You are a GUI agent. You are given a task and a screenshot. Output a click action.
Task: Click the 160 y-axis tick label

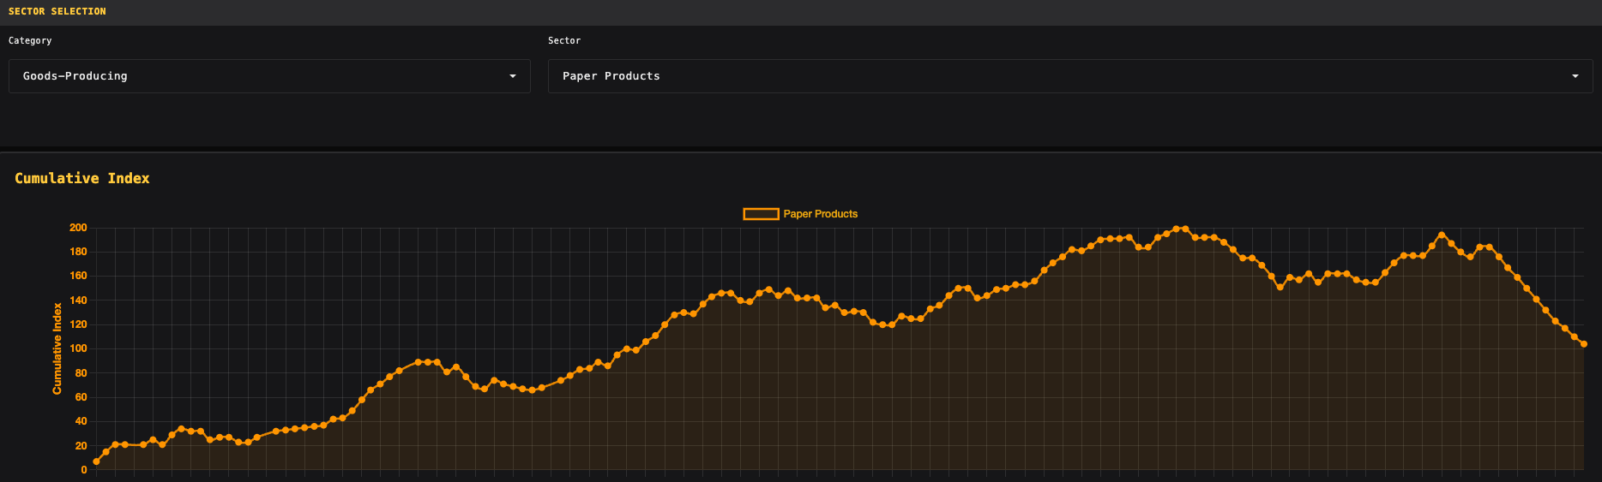[78, 276]
